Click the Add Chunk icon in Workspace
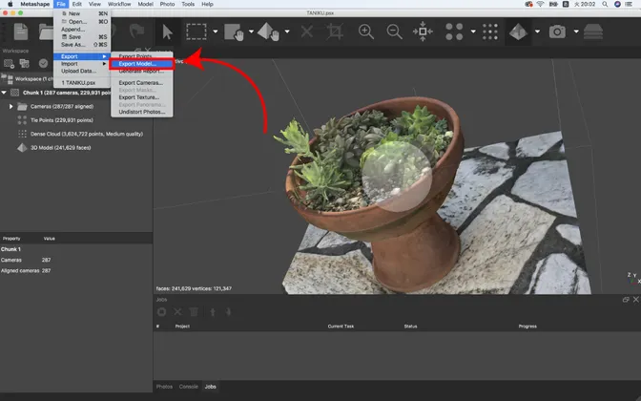641x401 pixels. click(x=9, y=64)
